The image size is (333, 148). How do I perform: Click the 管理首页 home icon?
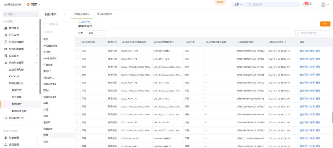click(x=6, y=28)
